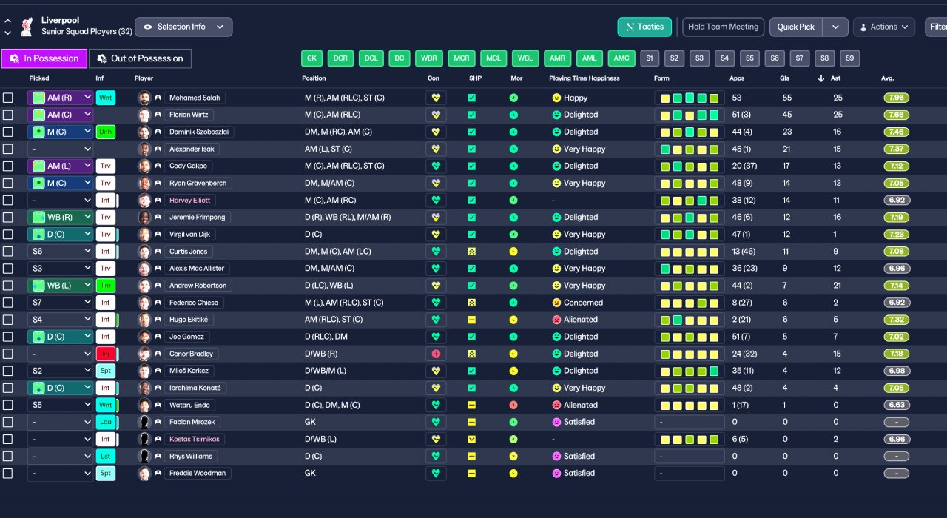Click the eye icon in Selection Info
The width and height of the screenshot is (947, 518).
[148, 27]
